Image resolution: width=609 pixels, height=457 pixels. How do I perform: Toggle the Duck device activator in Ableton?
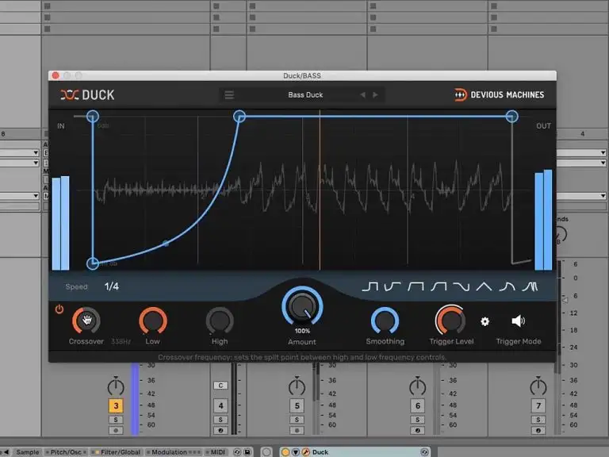pos(285,452)
